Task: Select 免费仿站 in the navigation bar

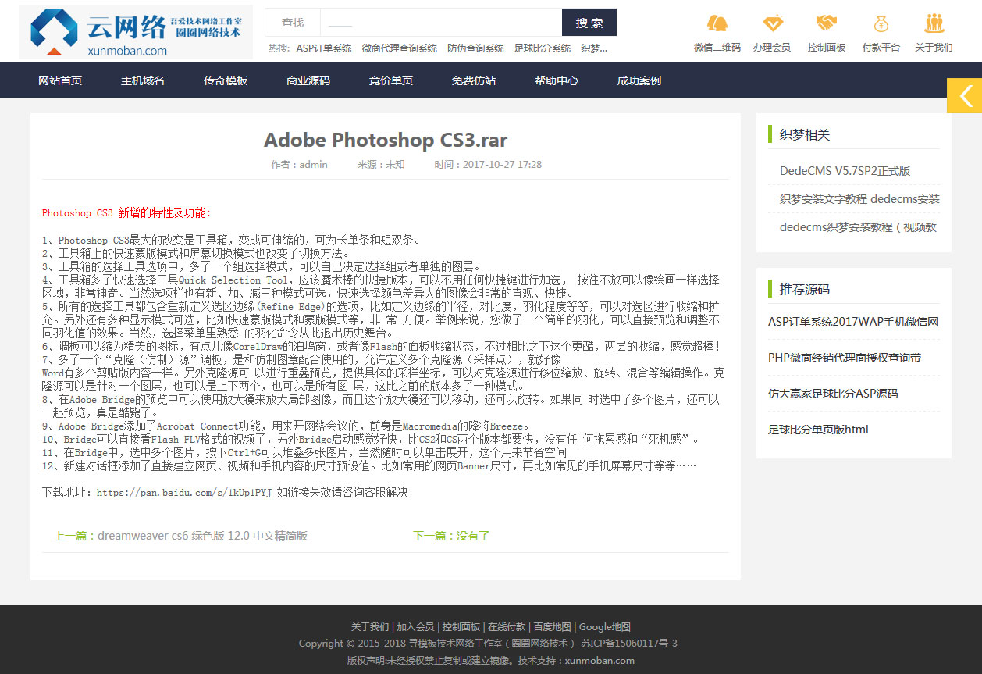Action: pos(474,80)
